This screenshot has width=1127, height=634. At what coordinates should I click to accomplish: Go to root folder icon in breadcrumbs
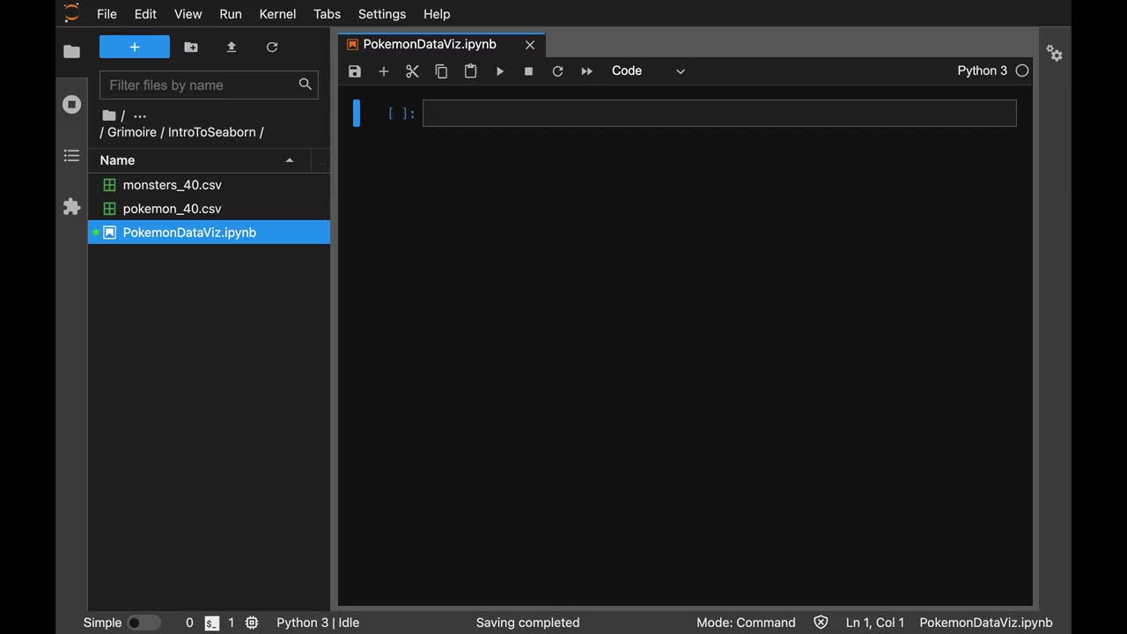109,115
